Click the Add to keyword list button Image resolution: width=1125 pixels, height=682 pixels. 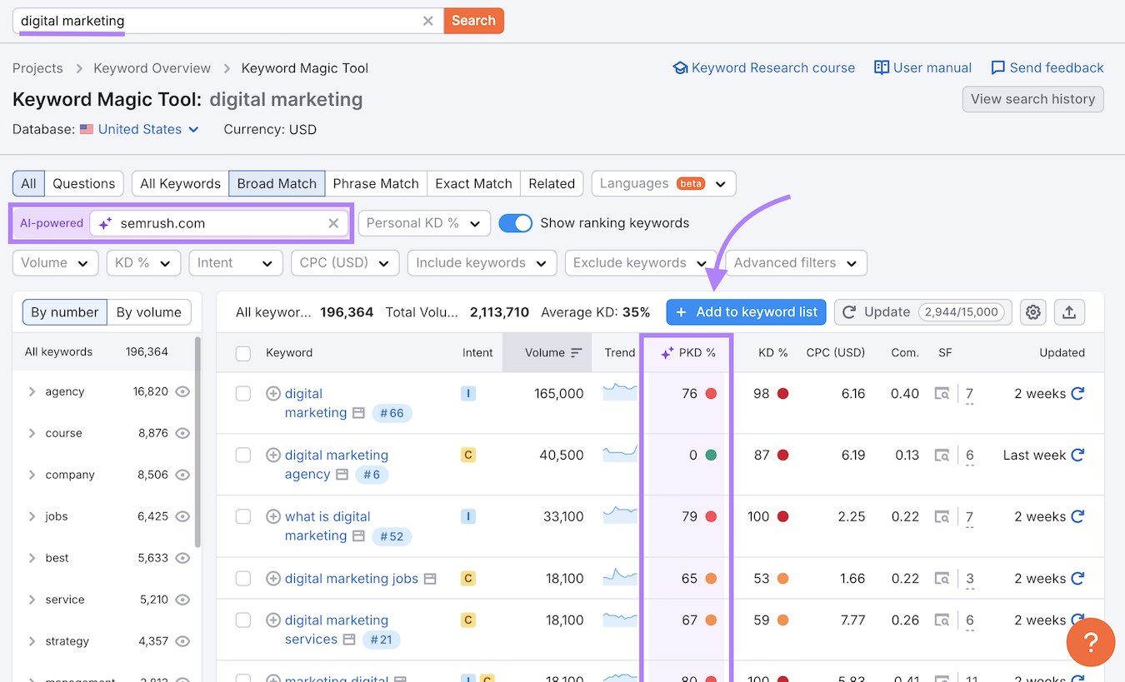coord(746,311)
